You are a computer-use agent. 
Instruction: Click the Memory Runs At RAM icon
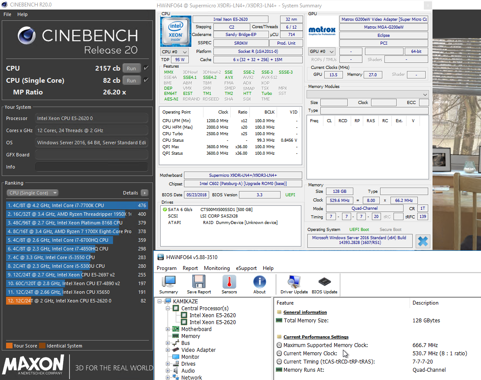tap(279, 370)
